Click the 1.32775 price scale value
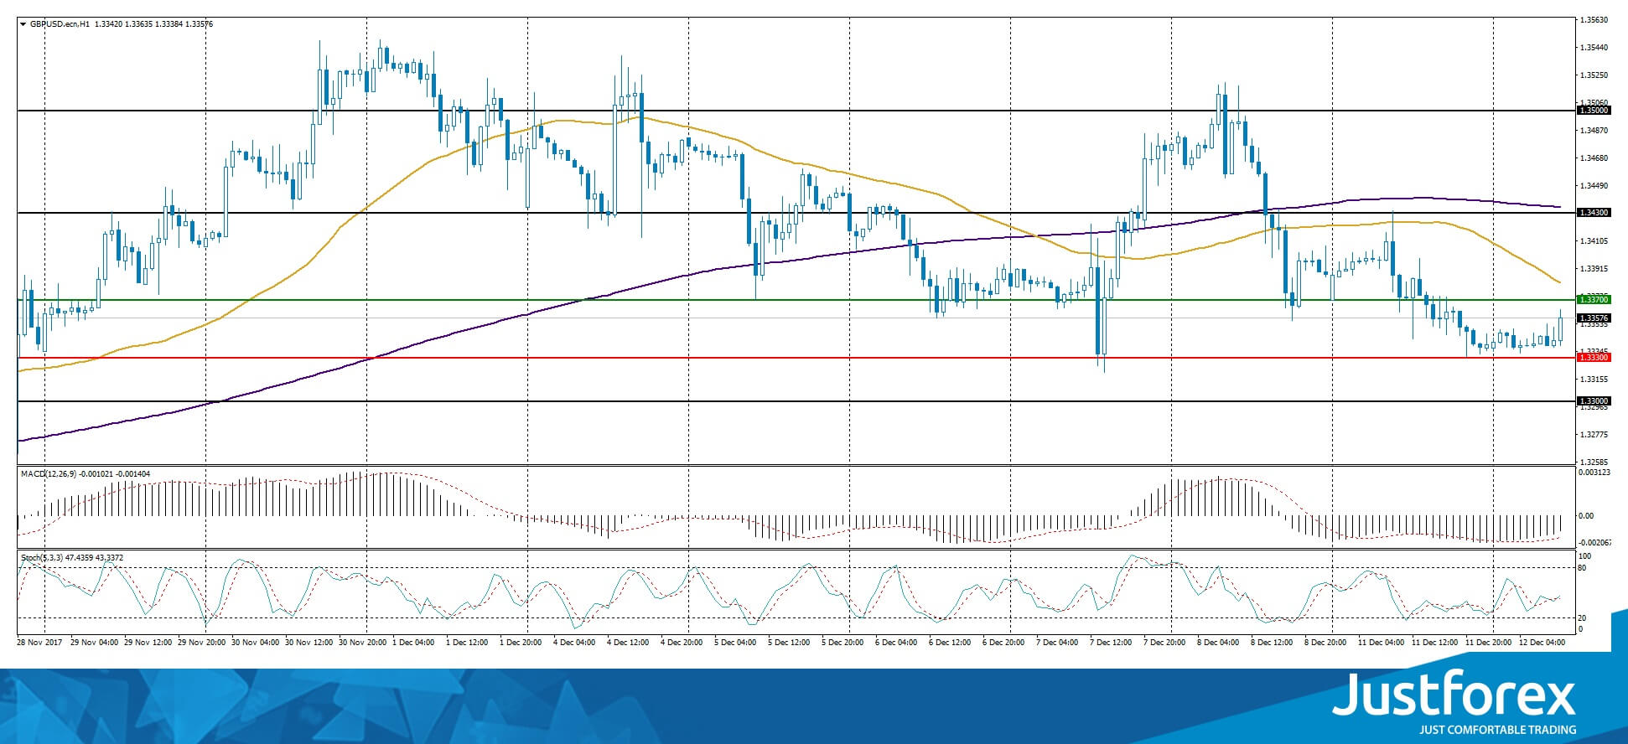Screen dimensions: 1628x744 tap(1594, 434)
